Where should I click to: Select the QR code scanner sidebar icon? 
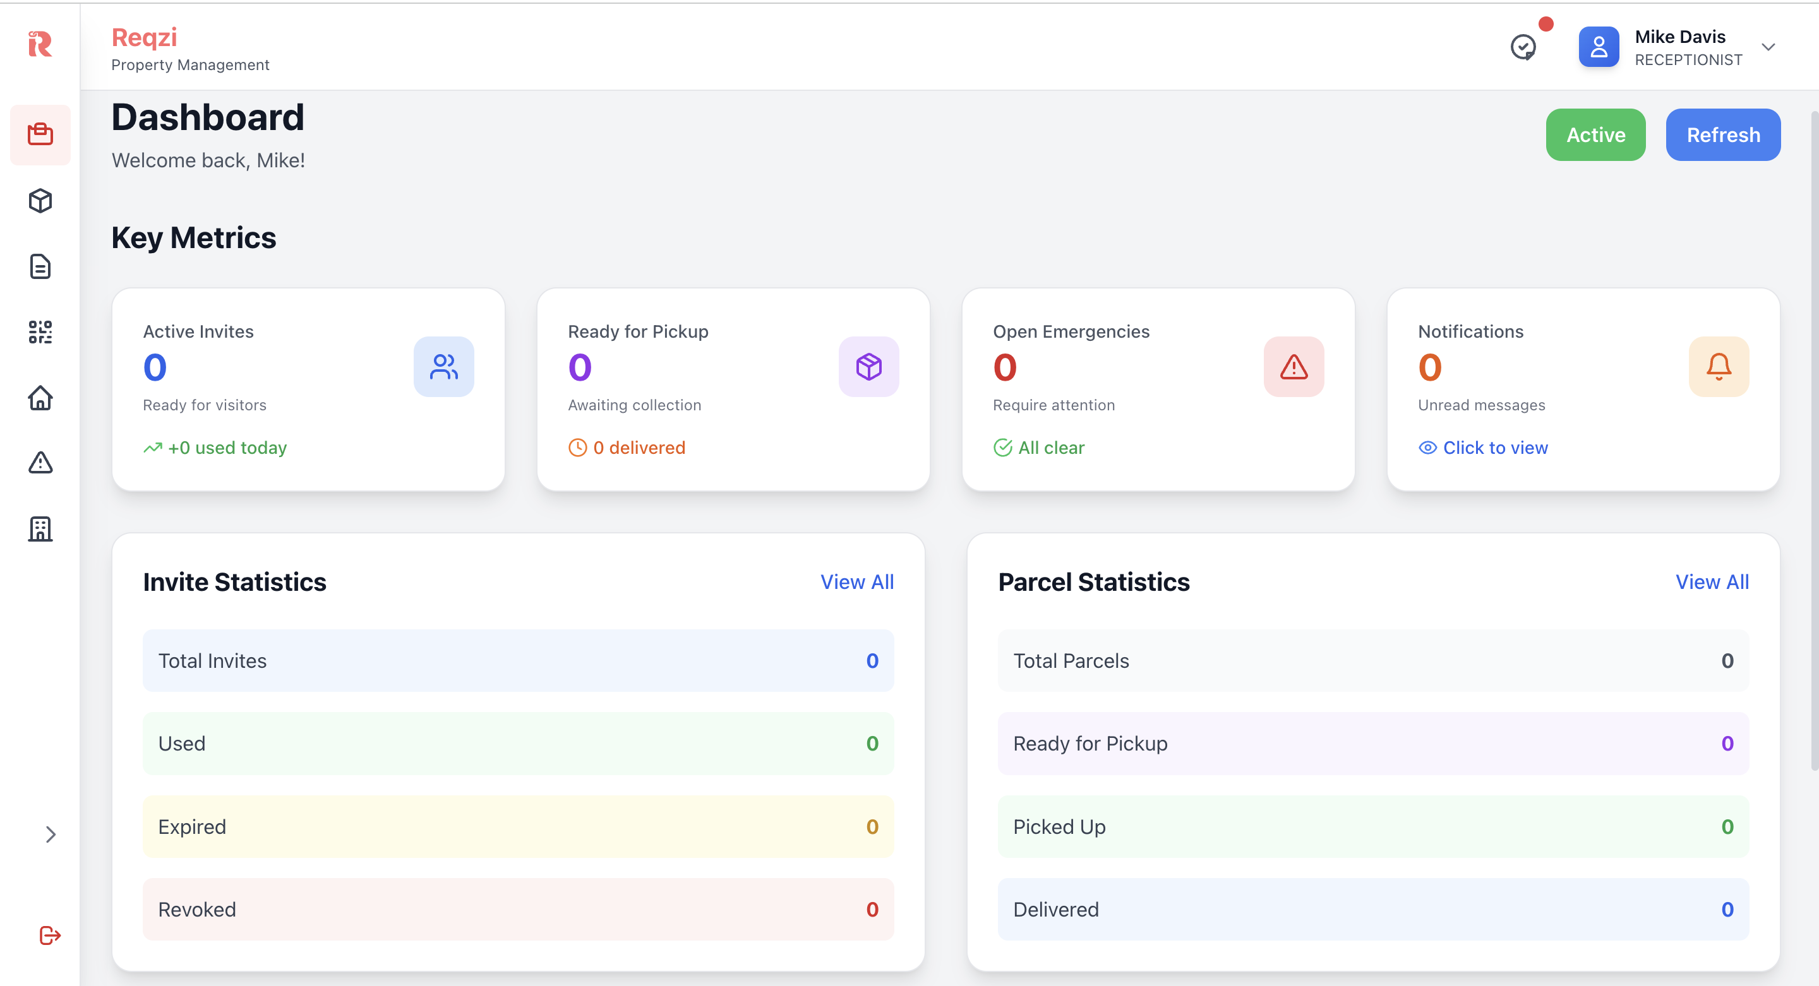point(40,332)
